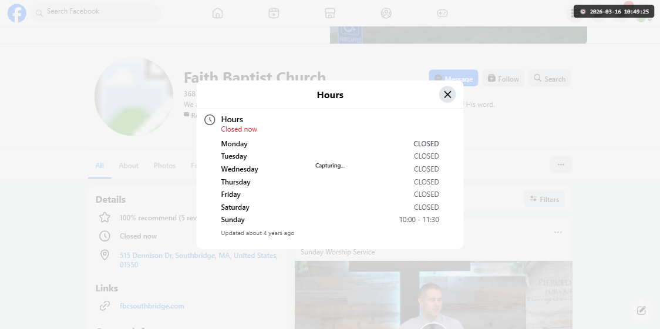
Task: Open the post's three-dot options menu
Action: pyautogui.click(x=558, y=232)
